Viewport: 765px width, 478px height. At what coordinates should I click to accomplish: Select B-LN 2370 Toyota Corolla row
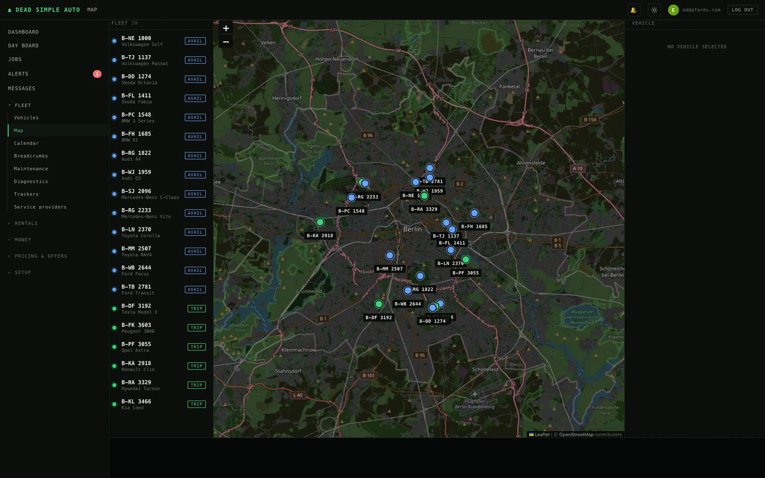pyautogui.click(x=161, y=232)
